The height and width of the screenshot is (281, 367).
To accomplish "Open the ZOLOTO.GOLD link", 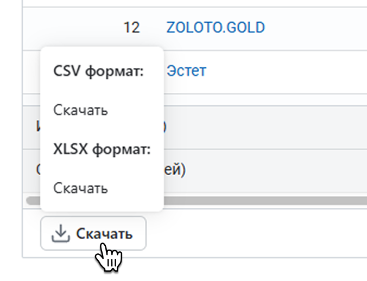I will [x=216, y=27].
